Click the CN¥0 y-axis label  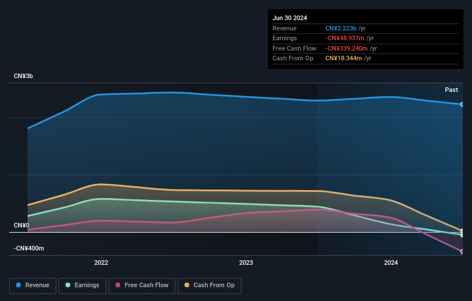click(22, 225)
